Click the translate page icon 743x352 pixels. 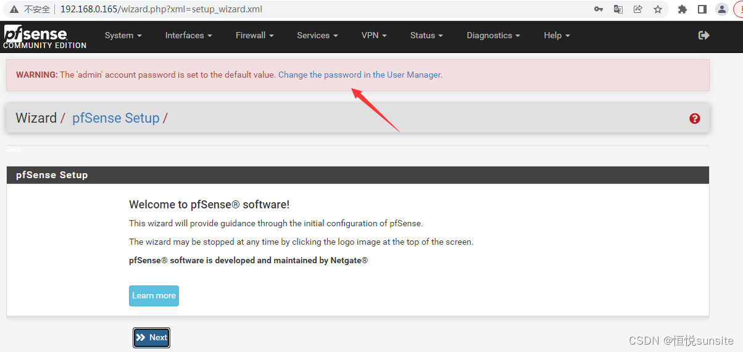point(618,9)
